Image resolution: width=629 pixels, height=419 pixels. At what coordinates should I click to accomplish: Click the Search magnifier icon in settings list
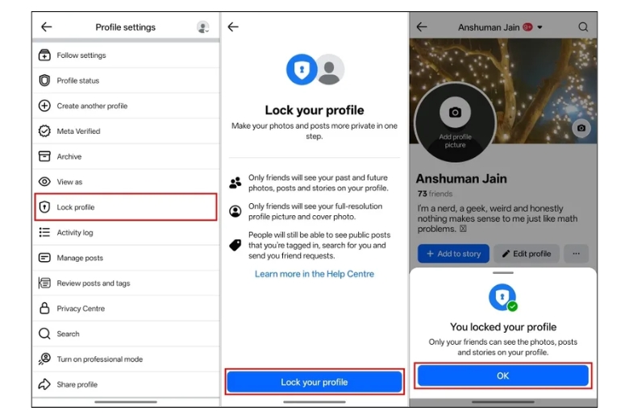click(44, 334)
